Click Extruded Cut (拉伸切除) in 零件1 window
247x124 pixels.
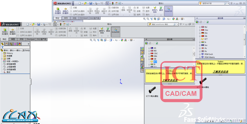[x=37, y=32]
